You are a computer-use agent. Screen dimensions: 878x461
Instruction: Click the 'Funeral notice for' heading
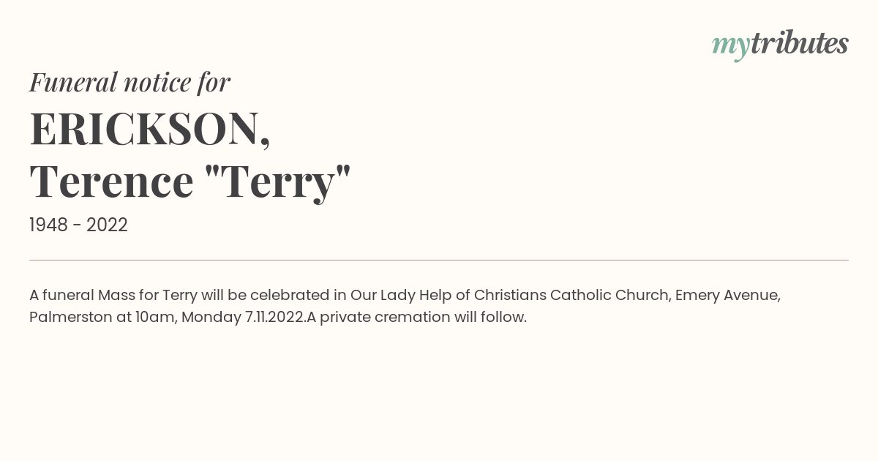130,82
